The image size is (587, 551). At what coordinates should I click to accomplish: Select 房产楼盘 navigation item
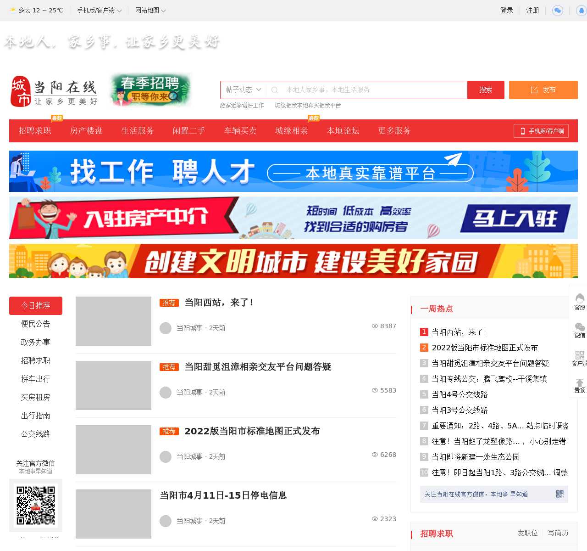tap(86, 131)
